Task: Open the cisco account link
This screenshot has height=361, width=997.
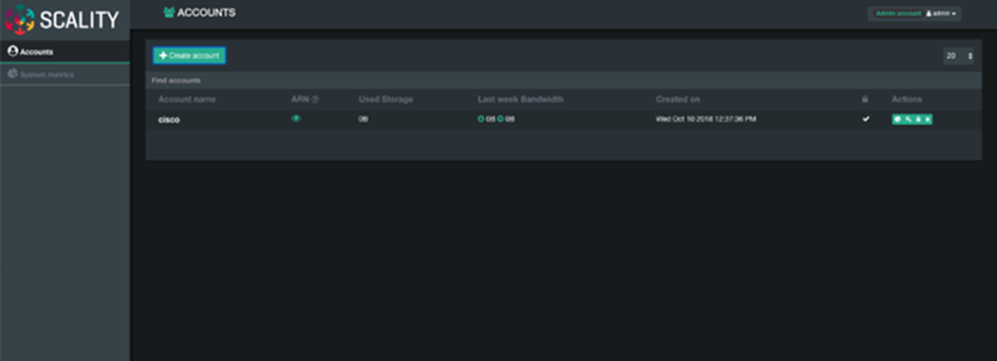Action: (169, 119)
